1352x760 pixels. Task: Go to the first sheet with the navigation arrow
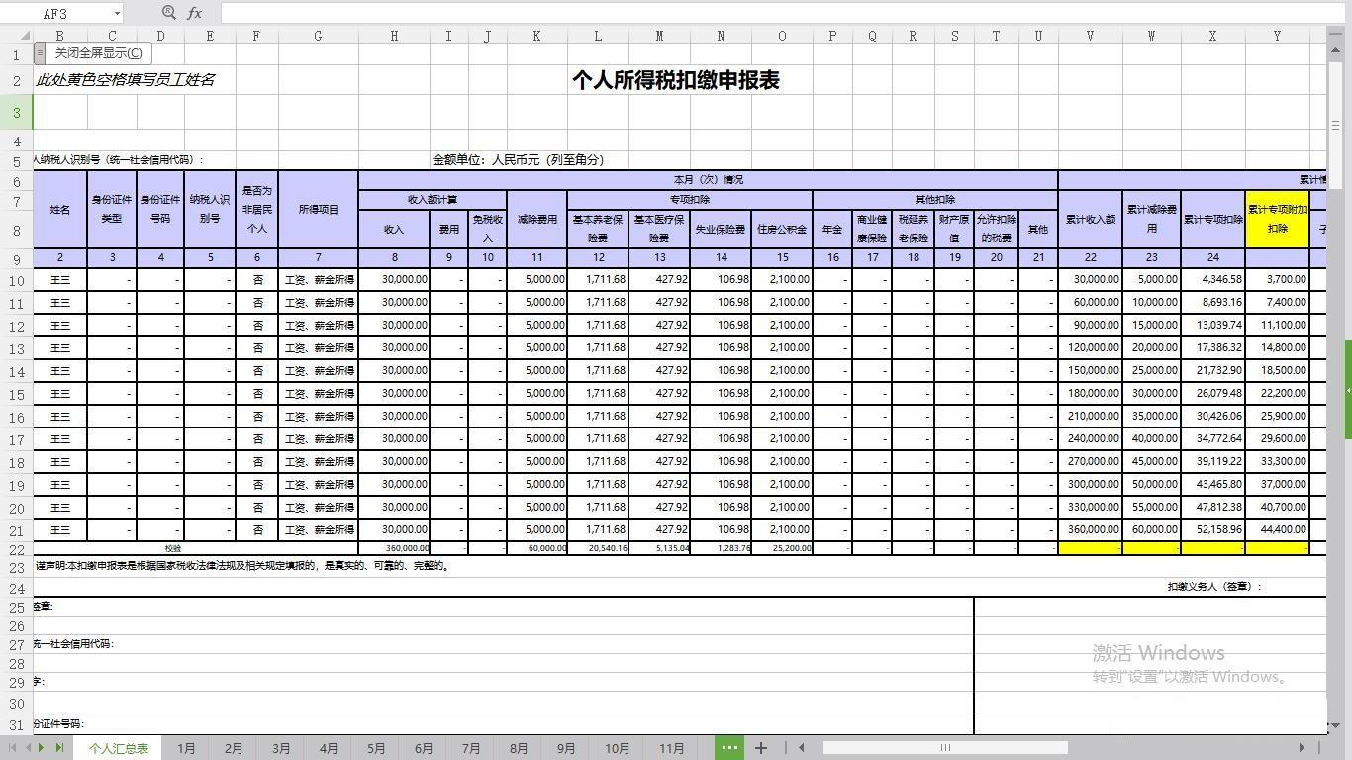[13, 748]
